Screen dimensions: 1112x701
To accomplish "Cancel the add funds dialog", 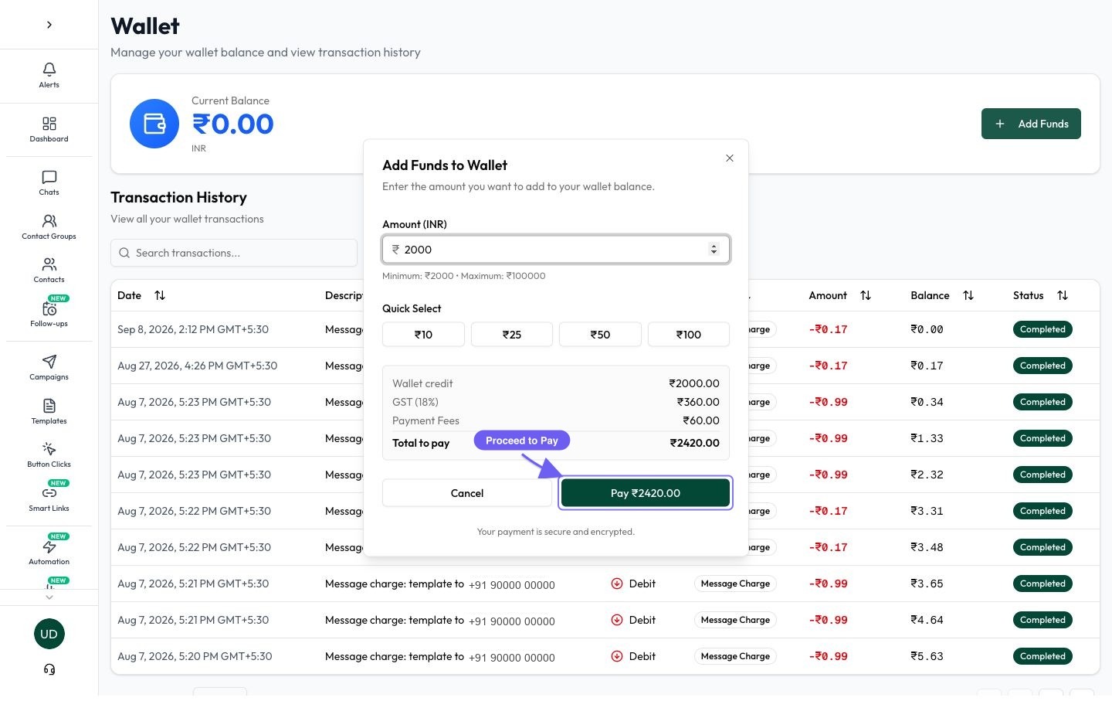I will 467,493.
